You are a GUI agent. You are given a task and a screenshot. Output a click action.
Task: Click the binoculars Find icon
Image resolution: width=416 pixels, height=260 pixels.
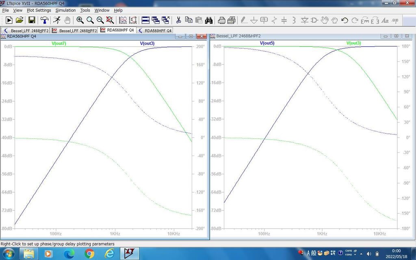coord(209,20)
